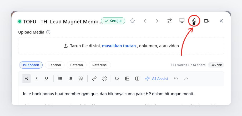This screenshot has height=116, width=242.
Task: Star this content as favorite
Action: (x=132, y=21)
